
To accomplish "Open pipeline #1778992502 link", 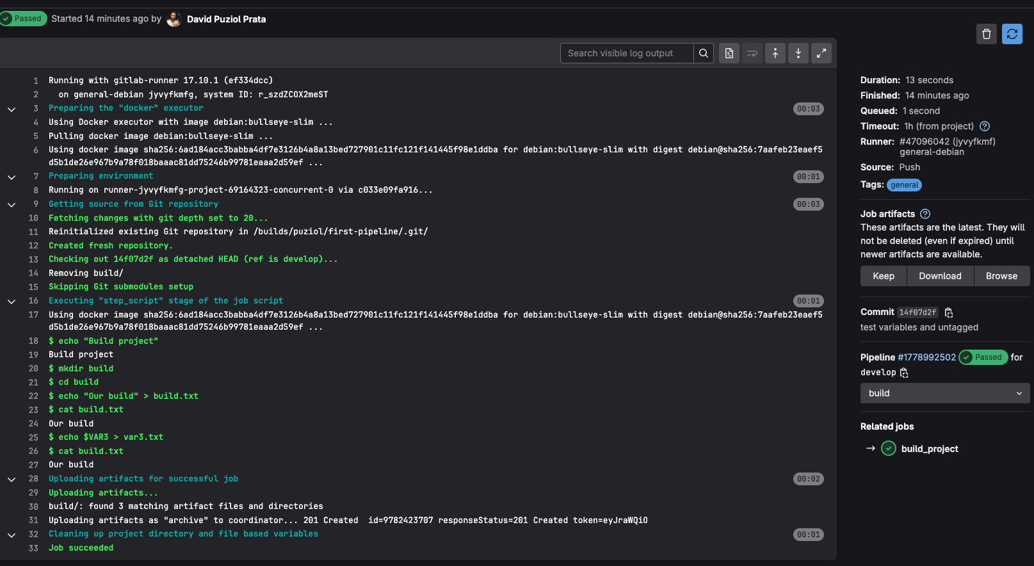I will (x=926, y=357).
